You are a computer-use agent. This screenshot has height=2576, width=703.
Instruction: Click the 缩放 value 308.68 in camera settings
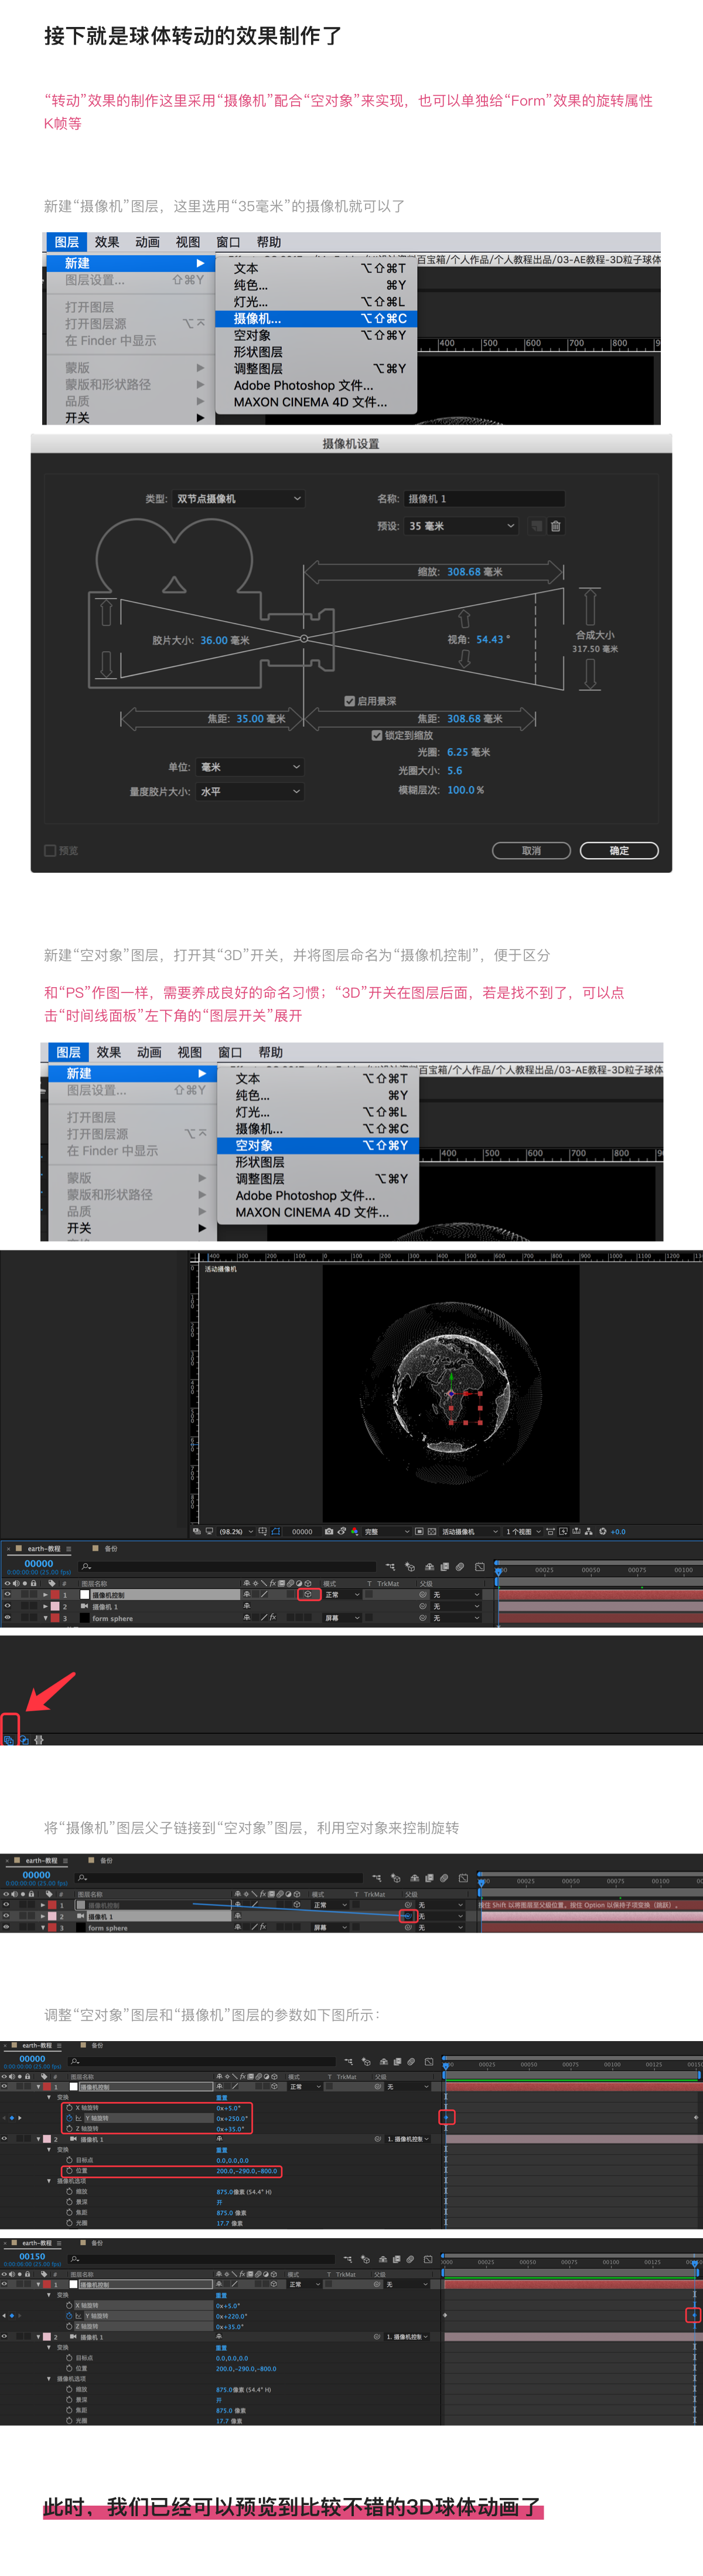[463, 572]
